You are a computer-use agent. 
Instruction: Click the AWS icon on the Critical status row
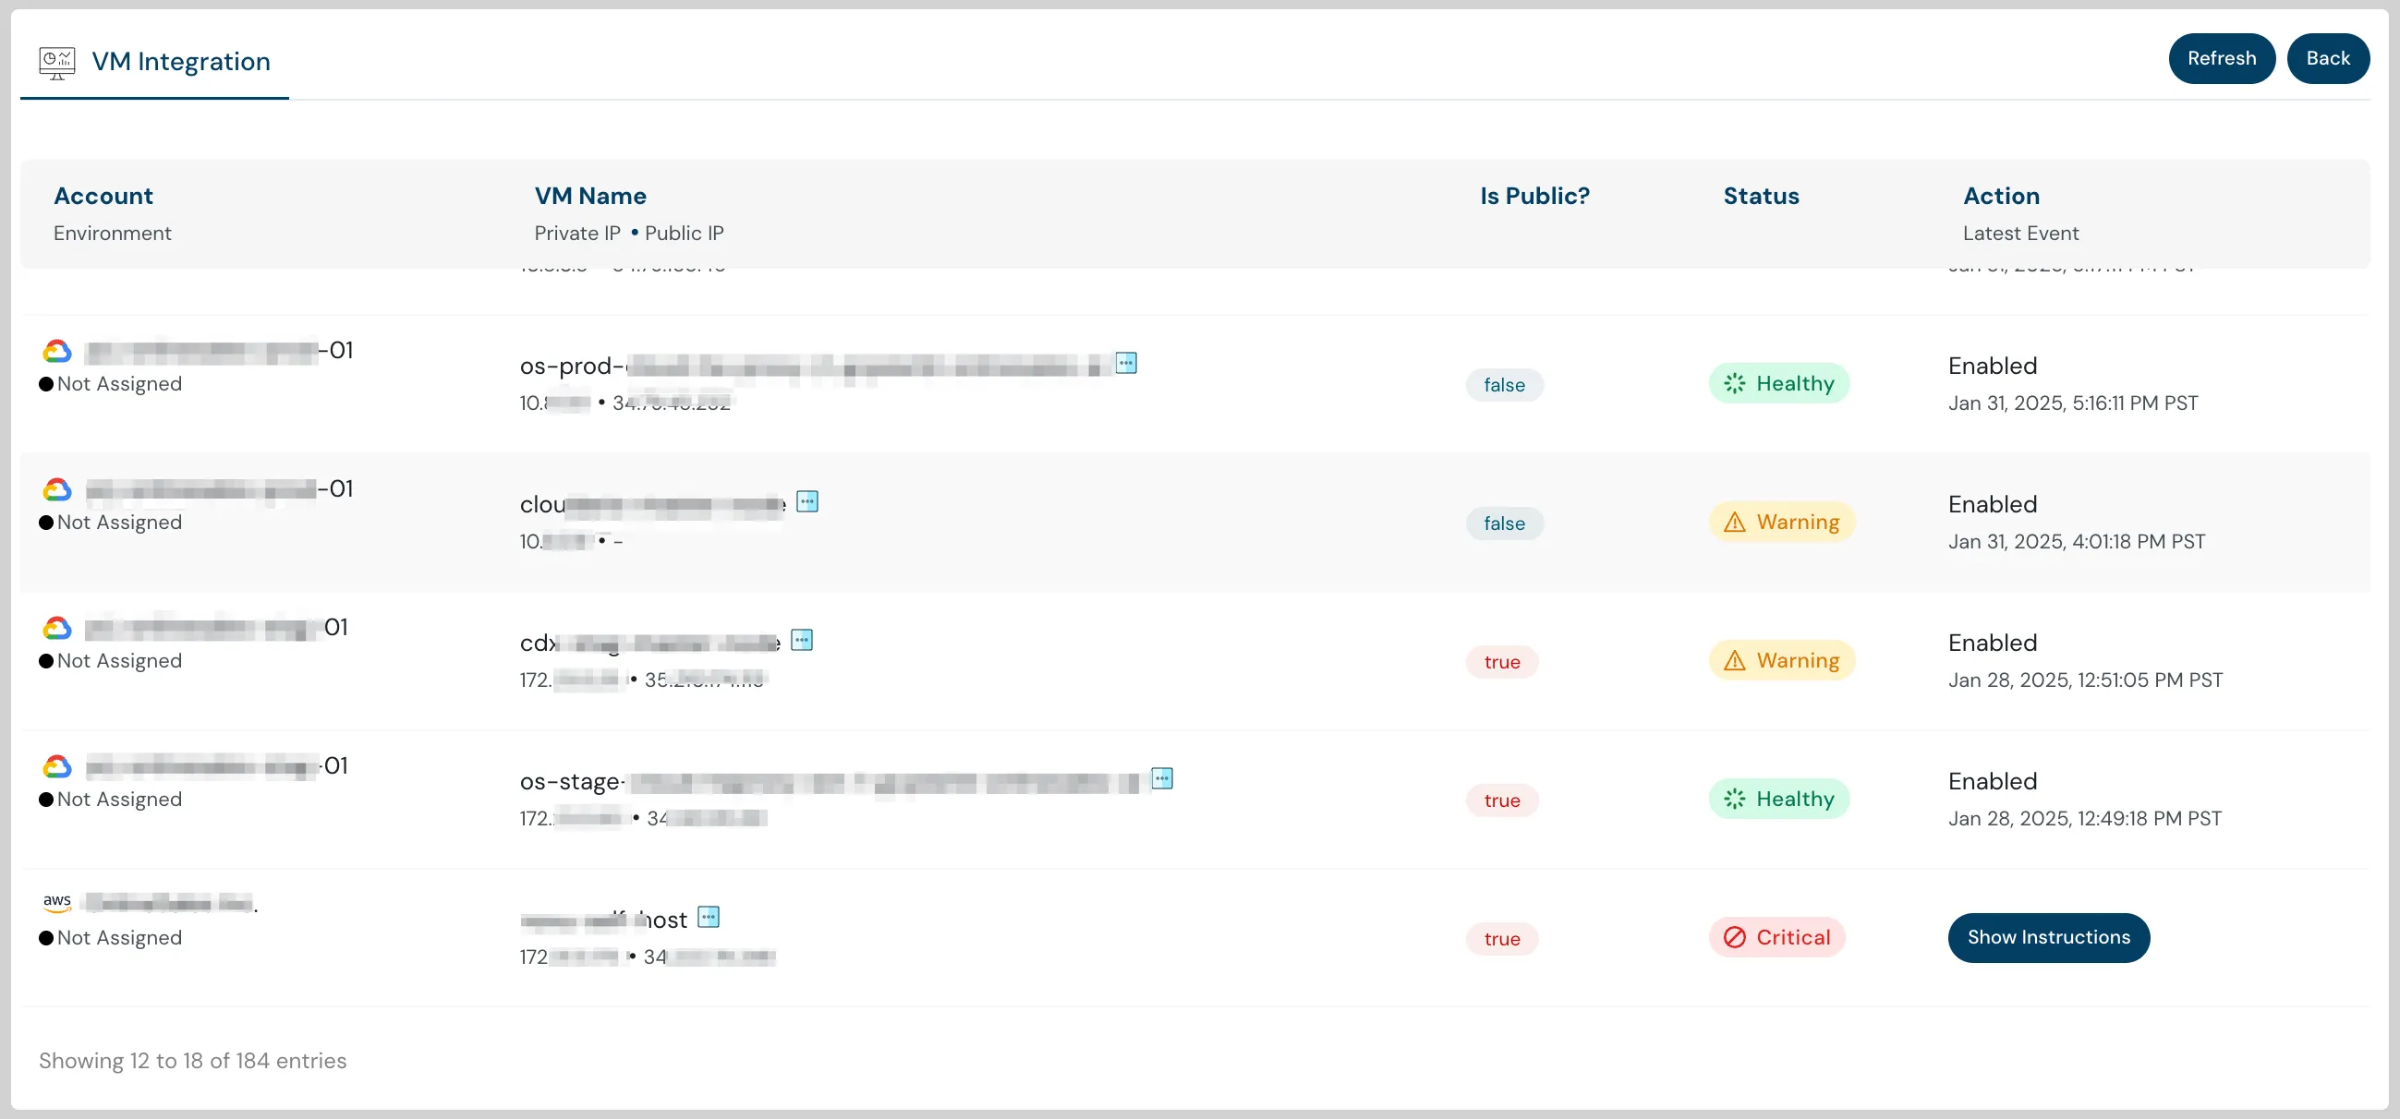[56, 901]
